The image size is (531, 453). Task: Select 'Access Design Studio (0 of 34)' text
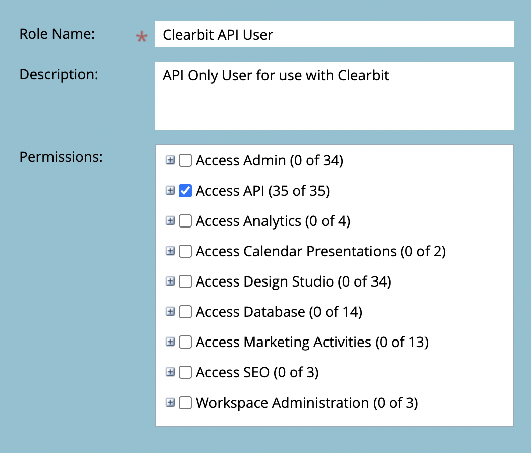coord(294,281)
